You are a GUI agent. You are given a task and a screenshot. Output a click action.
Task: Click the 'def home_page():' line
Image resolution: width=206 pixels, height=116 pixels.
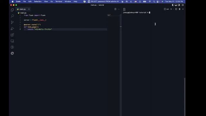point(31,27)
